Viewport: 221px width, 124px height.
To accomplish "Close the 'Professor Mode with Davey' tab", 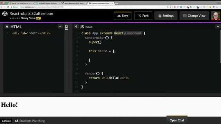I will coord(113,3).
